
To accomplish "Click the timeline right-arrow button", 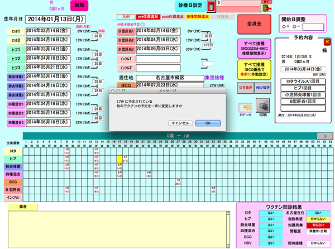I will point(324,135).
